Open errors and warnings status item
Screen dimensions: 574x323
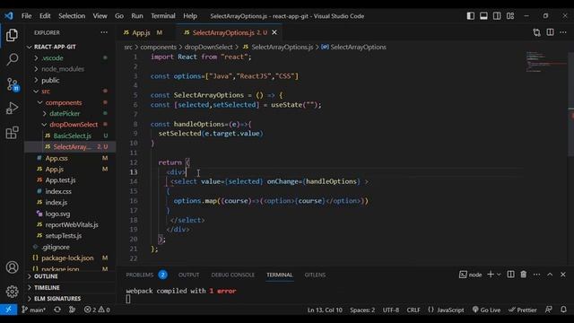(97, 310)
